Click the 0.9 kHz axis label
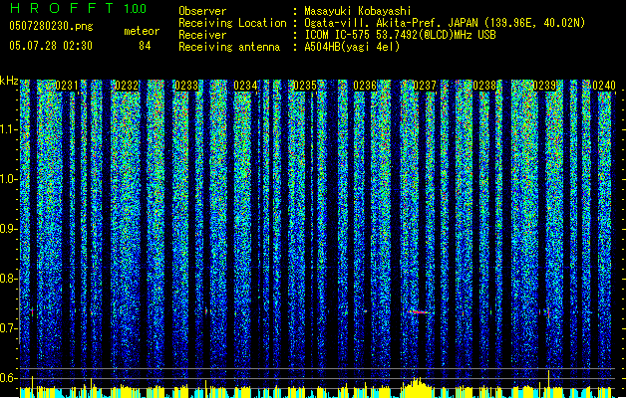This screenshot has width=627, height=398. pos(9,229)
